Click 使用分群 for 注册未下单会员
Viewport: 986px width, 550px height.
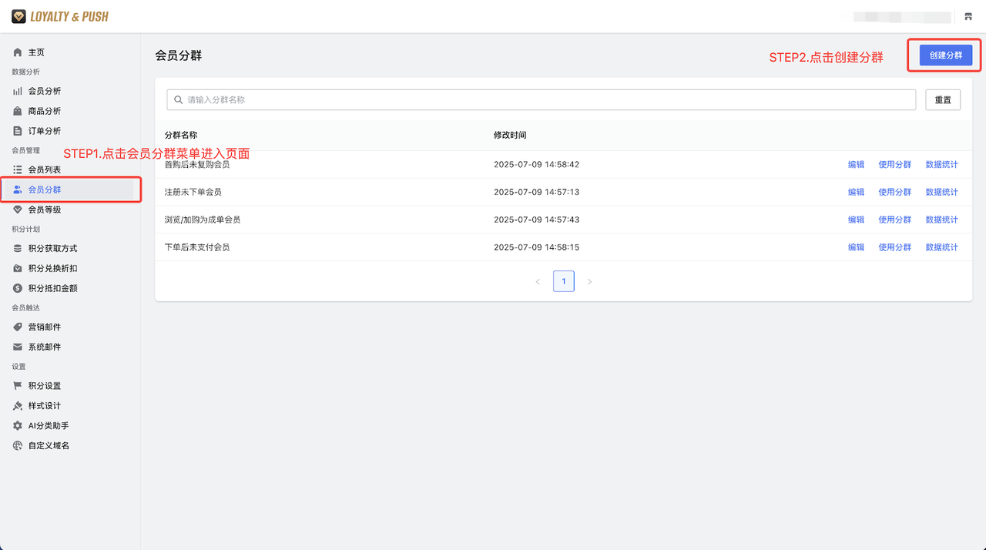pyautogui.click(x=894, y=192)
